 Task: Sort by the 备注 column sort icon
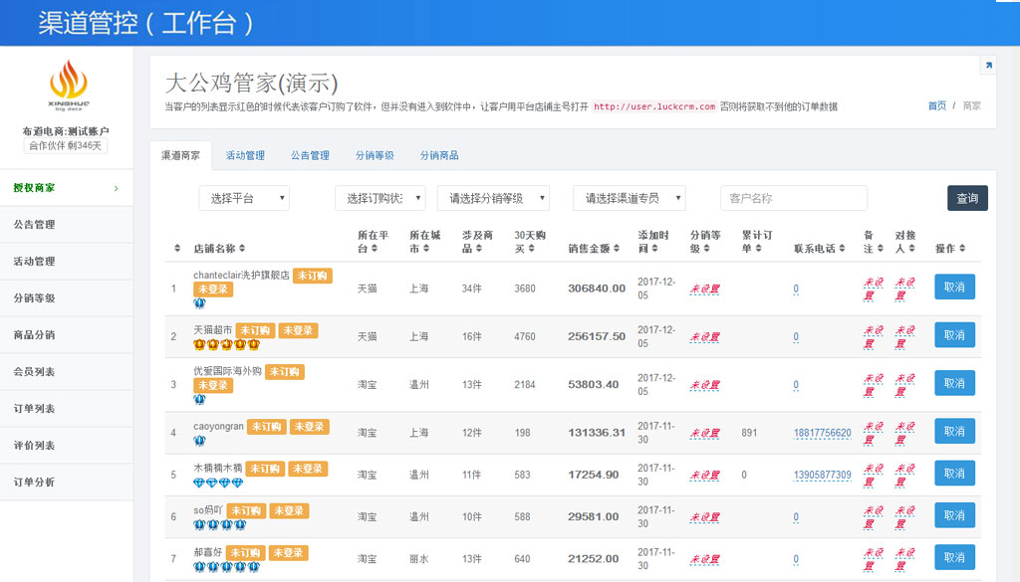[881, 248]
